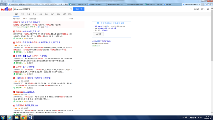Screen dimensions: 213x120
Task: Click PDF icon beside 网络安全论文 result
Action: point(14,92)
